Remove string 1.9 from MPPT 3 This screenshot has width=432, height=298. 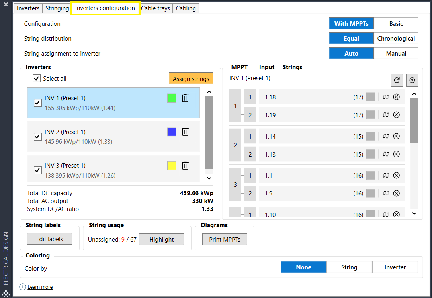(x=396, y=193)
